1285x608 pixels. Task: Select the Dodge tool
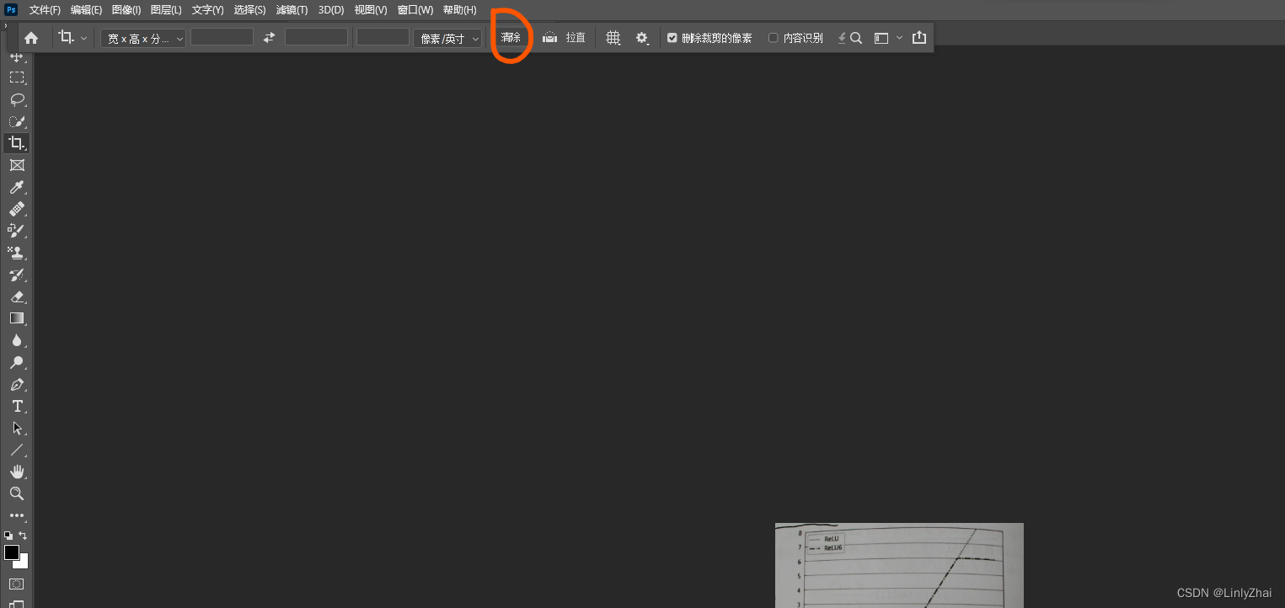[17, 362]
